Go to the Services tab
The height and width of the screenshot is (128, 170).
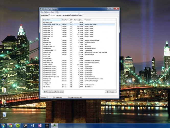click(x=59, y=15)
